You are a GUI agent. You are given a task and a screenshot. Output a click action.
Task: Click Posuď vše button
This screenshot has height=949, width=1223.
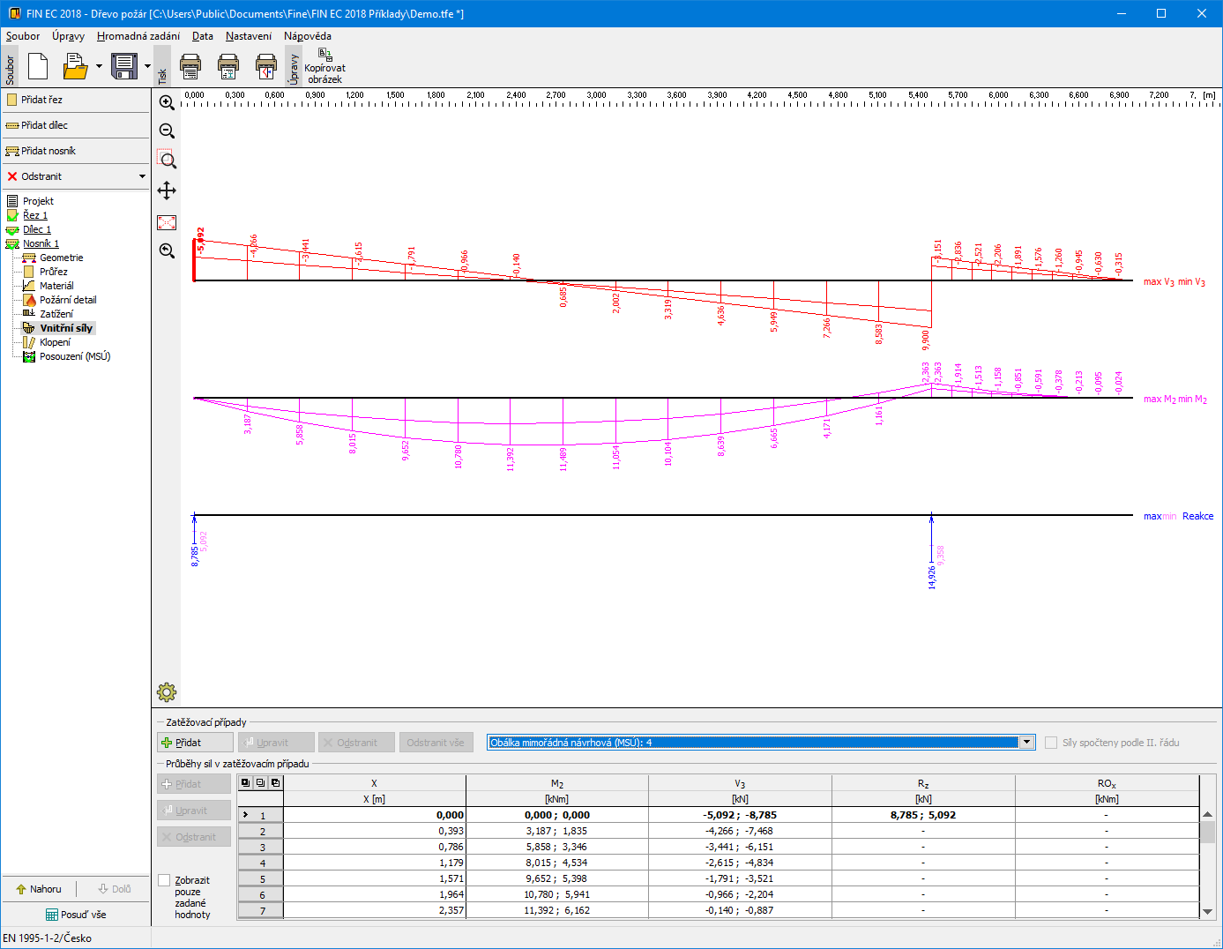(x=76, y=915)
